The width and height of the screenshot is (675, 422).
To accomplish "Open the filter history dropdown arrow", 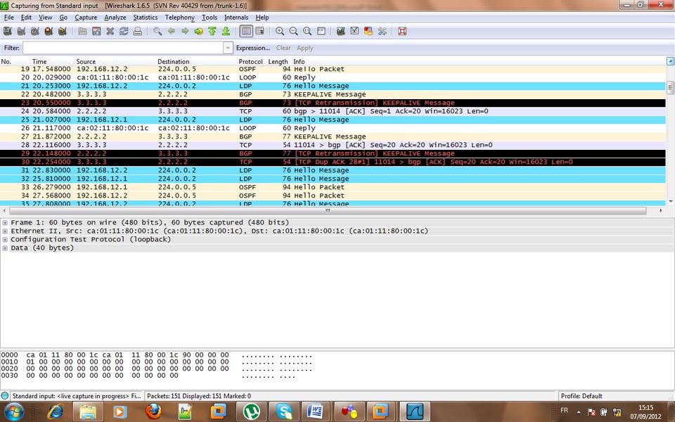I will (227, 48).
